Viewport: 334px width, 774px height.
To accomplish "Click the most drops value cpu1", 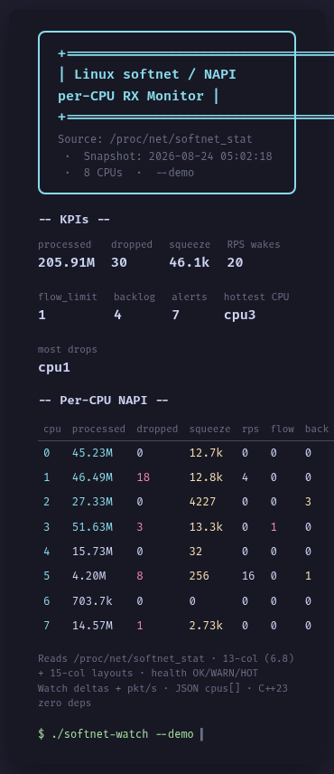I will (54, 367).
